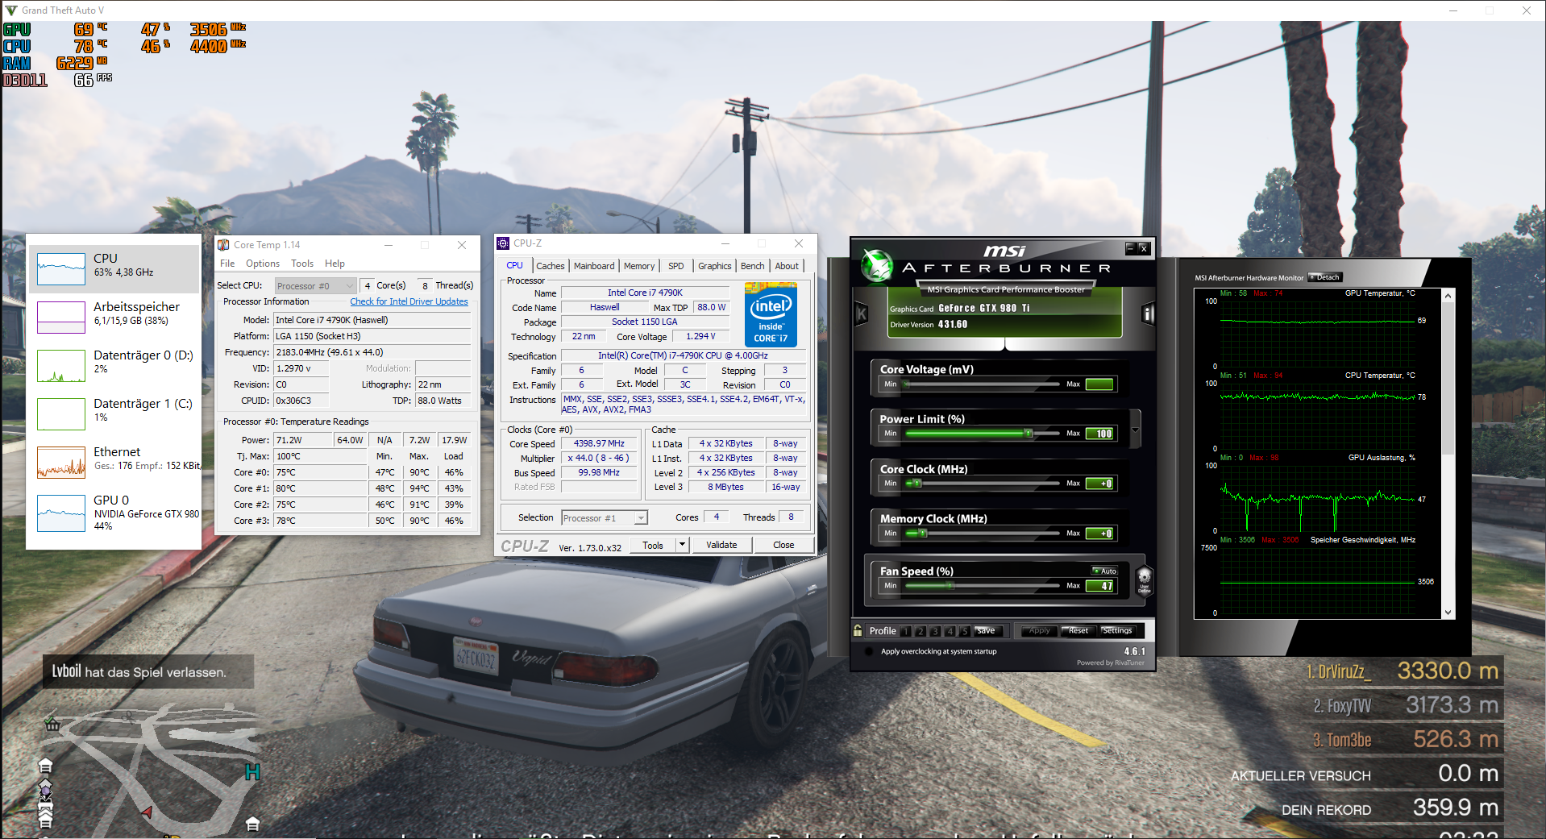Screen dimensions: 1546x839
Task: Open the Options menu in Core Temp
Action: [x=263, y=264]
